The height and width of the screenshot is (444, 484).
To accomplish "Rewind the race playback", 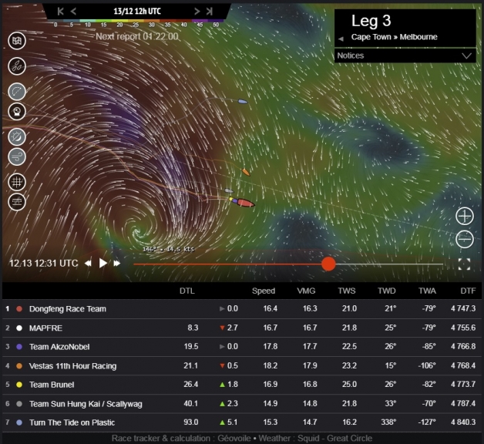I will [x=88, y=264].
